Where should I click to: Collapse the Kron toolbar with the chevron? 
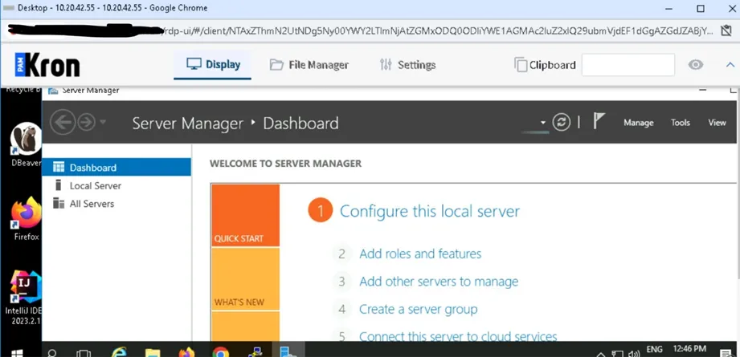(730, 65)
